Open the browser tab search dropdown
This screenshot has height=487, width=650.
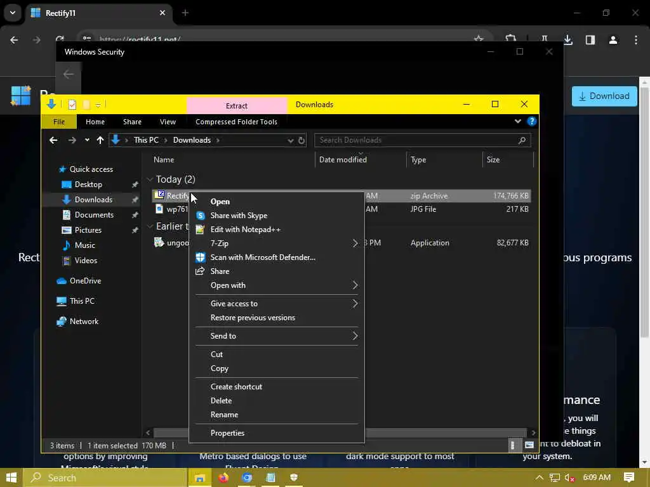pyautogui.click(x=13, y=13)
